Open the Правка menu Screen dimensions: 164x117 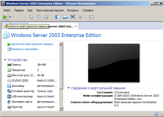19,10
